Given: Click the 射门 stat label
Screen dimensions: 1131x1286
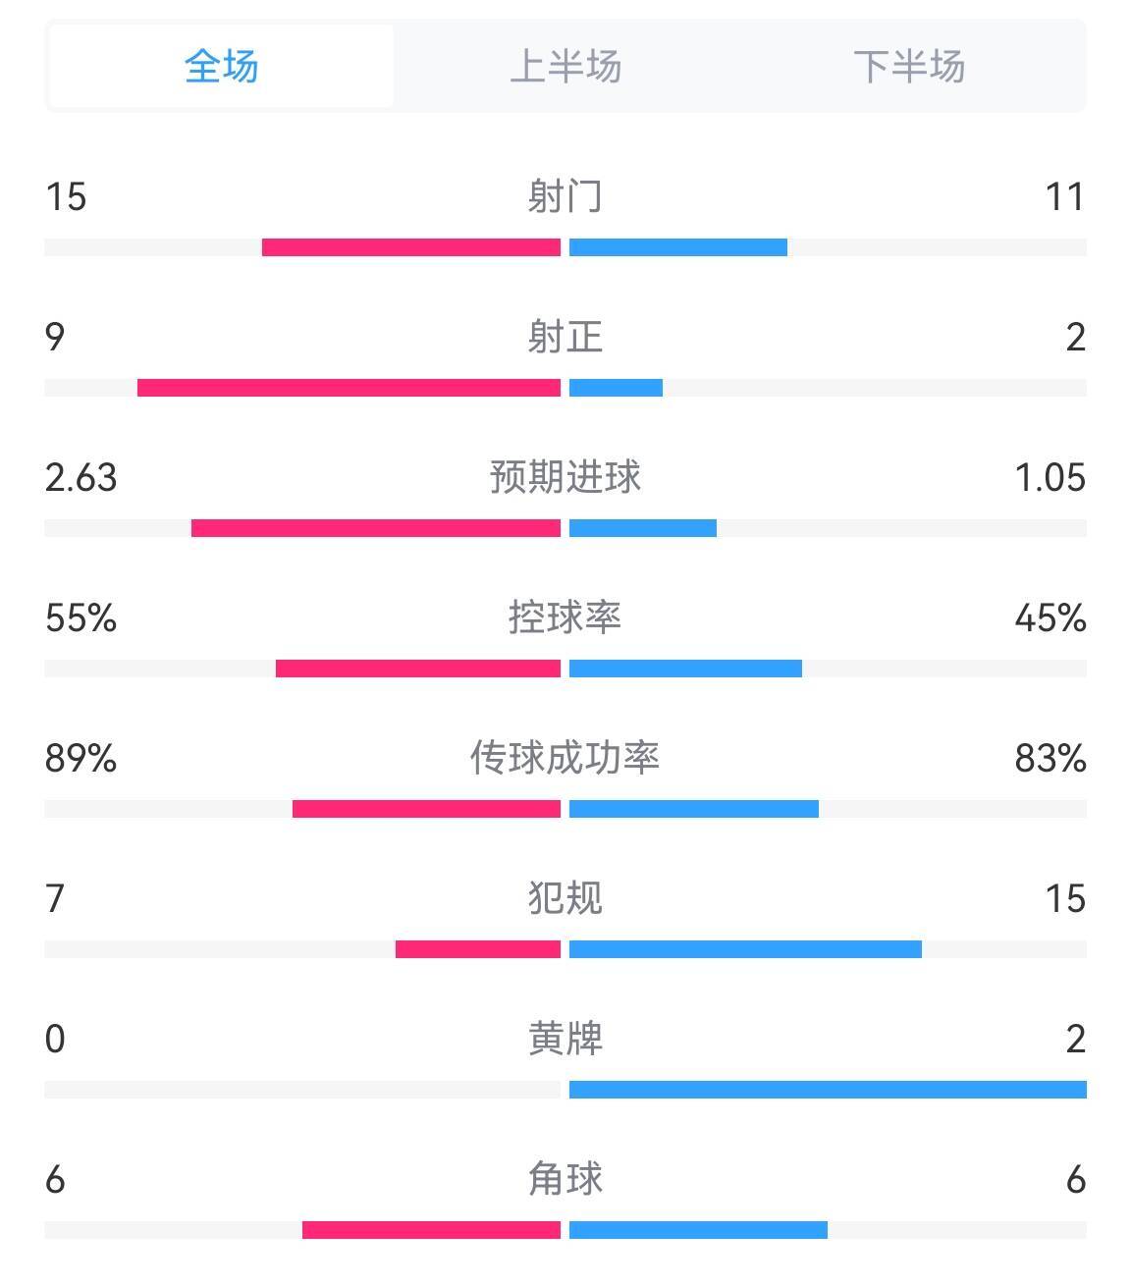Looking at the screenshot, I should (565, 196).
